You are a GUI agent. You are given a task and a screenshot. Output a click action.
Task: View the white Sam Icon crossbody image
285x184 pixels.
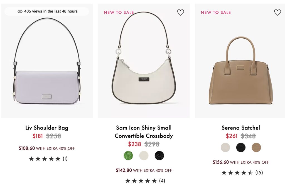coord(144,67)
